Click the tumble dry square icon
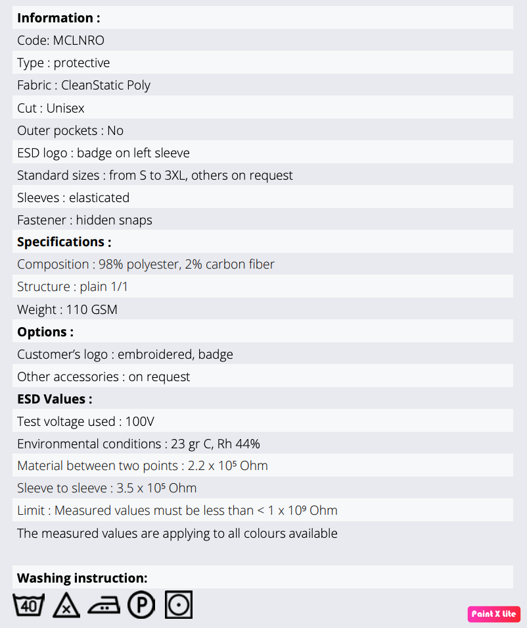 coord(179,605)
